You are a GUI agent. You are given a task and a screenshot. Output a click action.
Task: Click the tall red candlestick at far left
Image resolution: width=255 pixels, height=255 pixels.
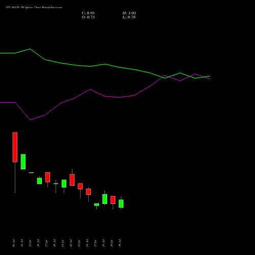click(15, 147)
